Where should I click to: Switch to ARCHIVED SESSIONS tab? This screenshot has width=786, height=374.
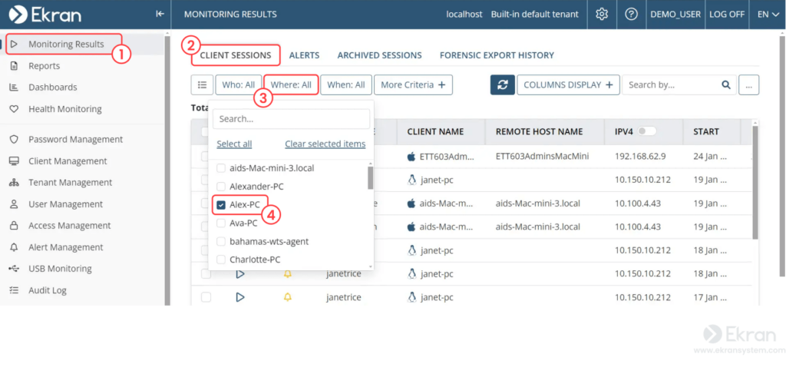379,55
